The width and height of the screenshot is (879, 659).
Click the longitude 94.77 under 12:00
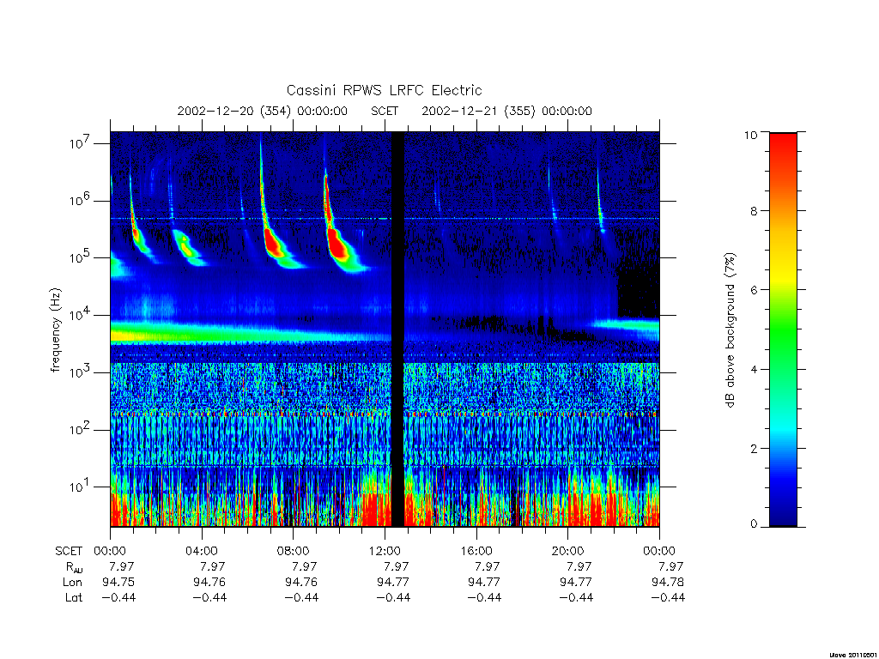tap(393, 583)
